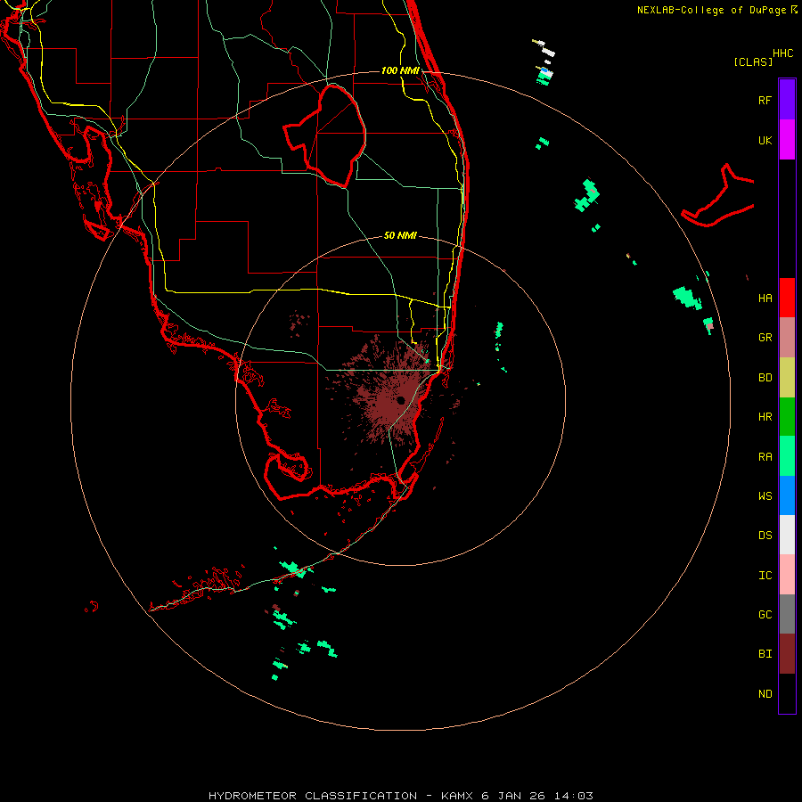Click the BI legend label

[765, 654]
